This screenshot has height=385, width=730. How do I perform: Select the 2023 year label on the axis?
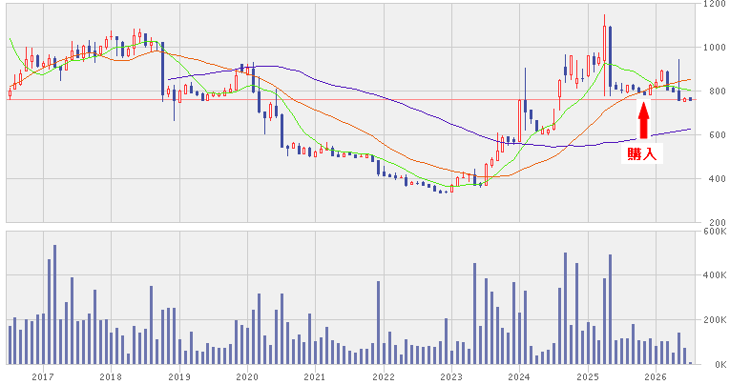pos(451,376)
